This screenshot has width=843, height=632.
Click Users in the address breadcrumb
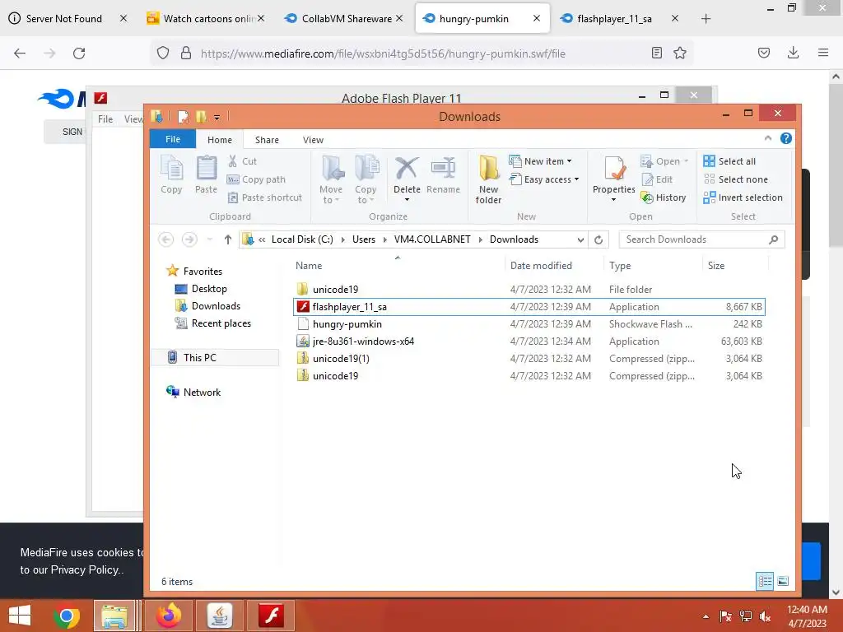(363, 239)
